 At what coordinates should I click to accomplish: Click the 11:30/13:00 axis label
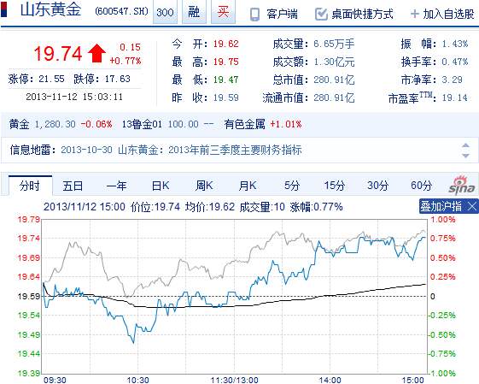click(234, 380)
